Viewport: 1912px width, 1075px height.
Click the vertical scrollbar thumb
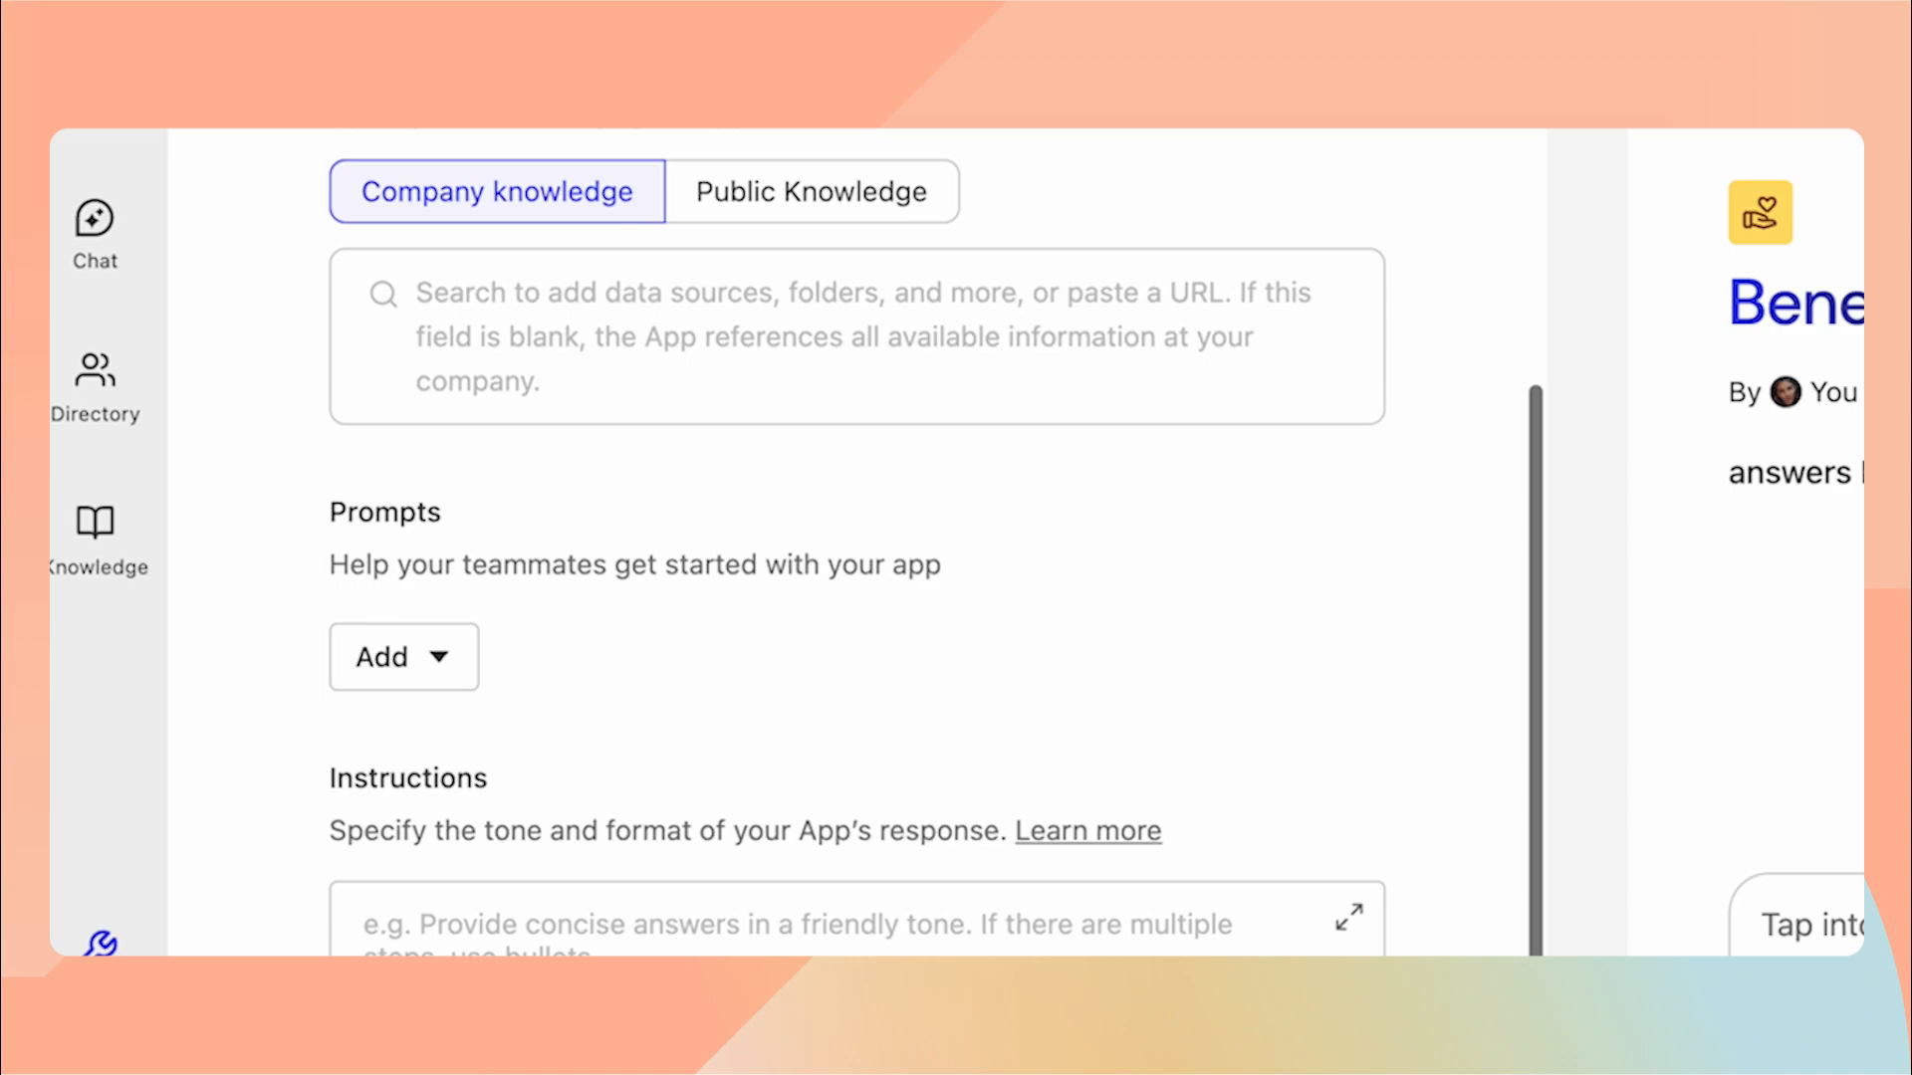pyautogui.click(x=1535, y=667)
